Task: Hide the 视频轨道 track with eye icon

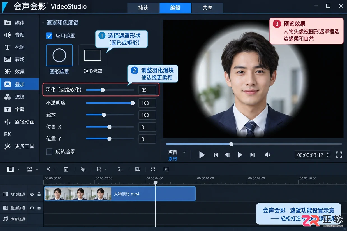Action: click(32, 194)
